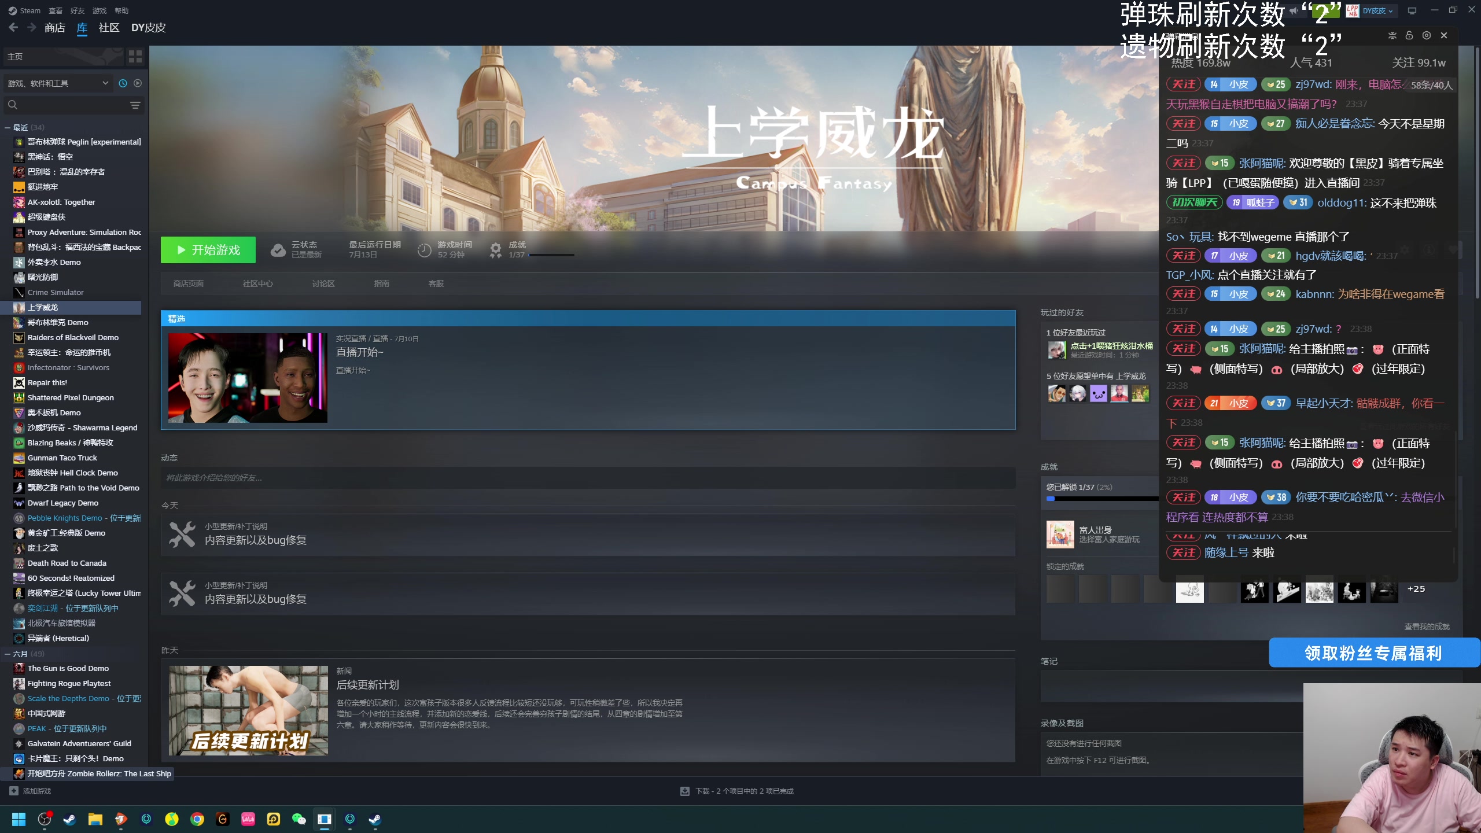
Task: Click the achievements gear icon by 成就 1/37
Action: [496, 250]
